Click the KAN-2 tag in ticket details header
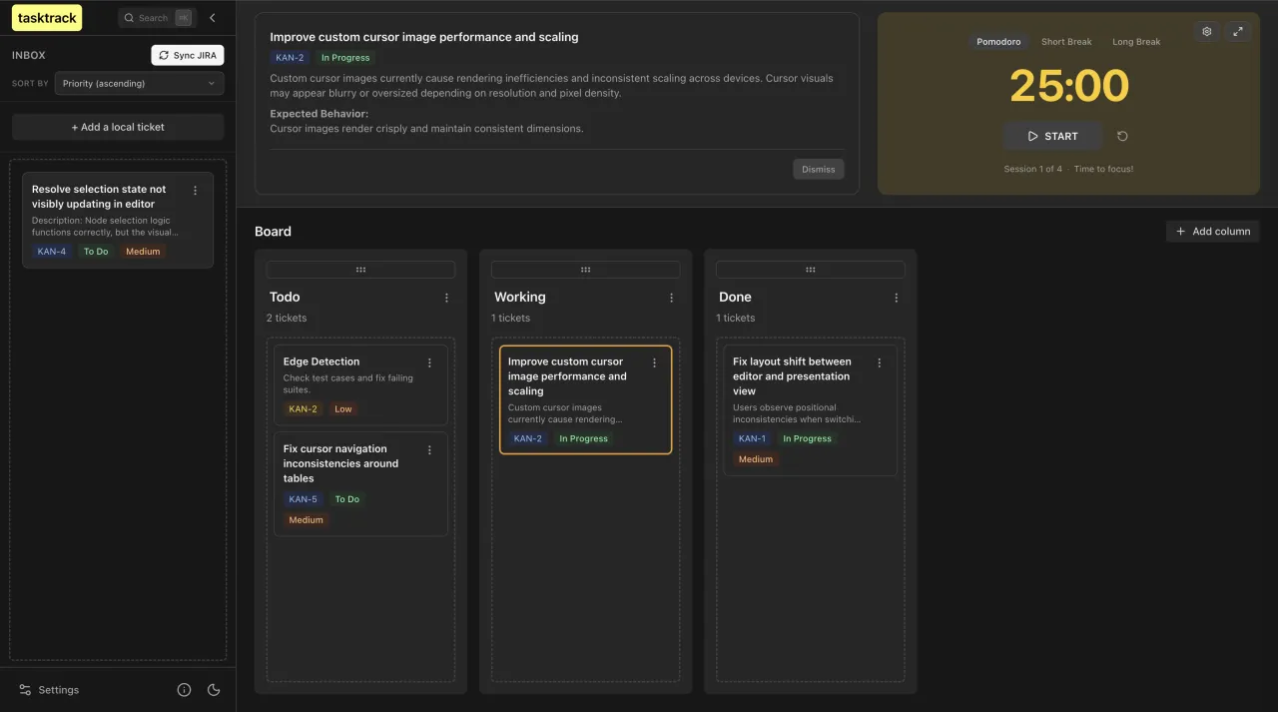 (290, 58)
